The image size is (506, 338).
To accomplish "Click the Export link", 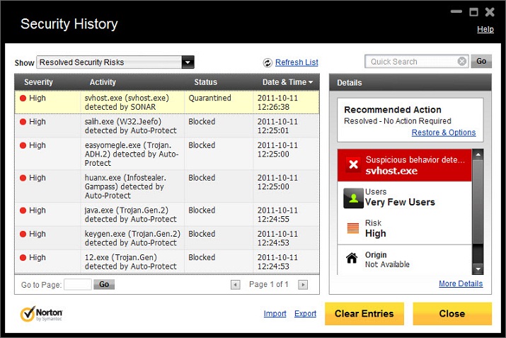I will coord(305,313).
